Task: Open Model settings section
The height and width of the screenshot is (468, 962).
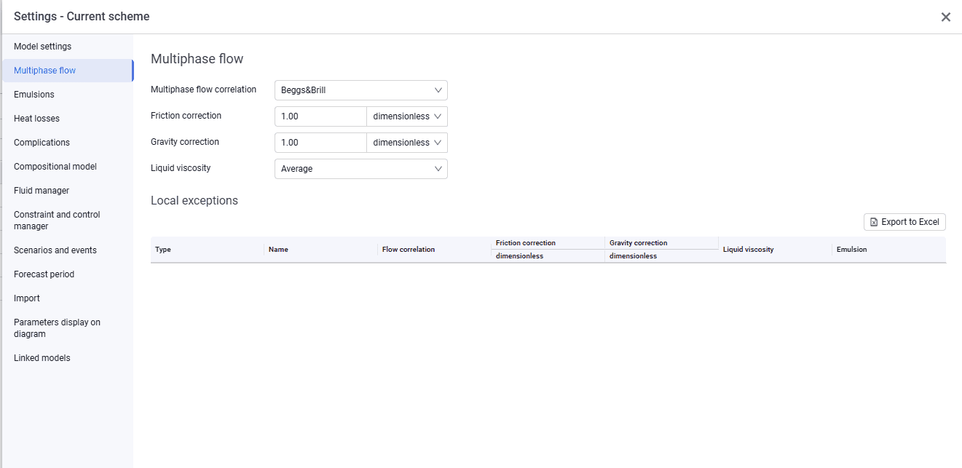Action: click(x=66, y=47)
